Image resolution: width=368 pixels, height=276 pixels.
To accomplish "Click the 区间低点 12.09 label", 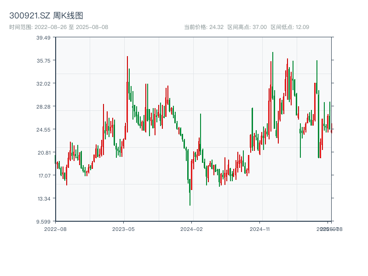I will pyautogui.click(x=290, y=27).
